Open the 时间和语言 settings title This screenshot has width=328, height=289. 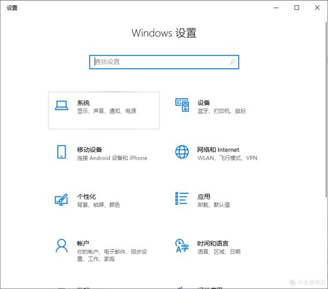(x=213, y=243)
